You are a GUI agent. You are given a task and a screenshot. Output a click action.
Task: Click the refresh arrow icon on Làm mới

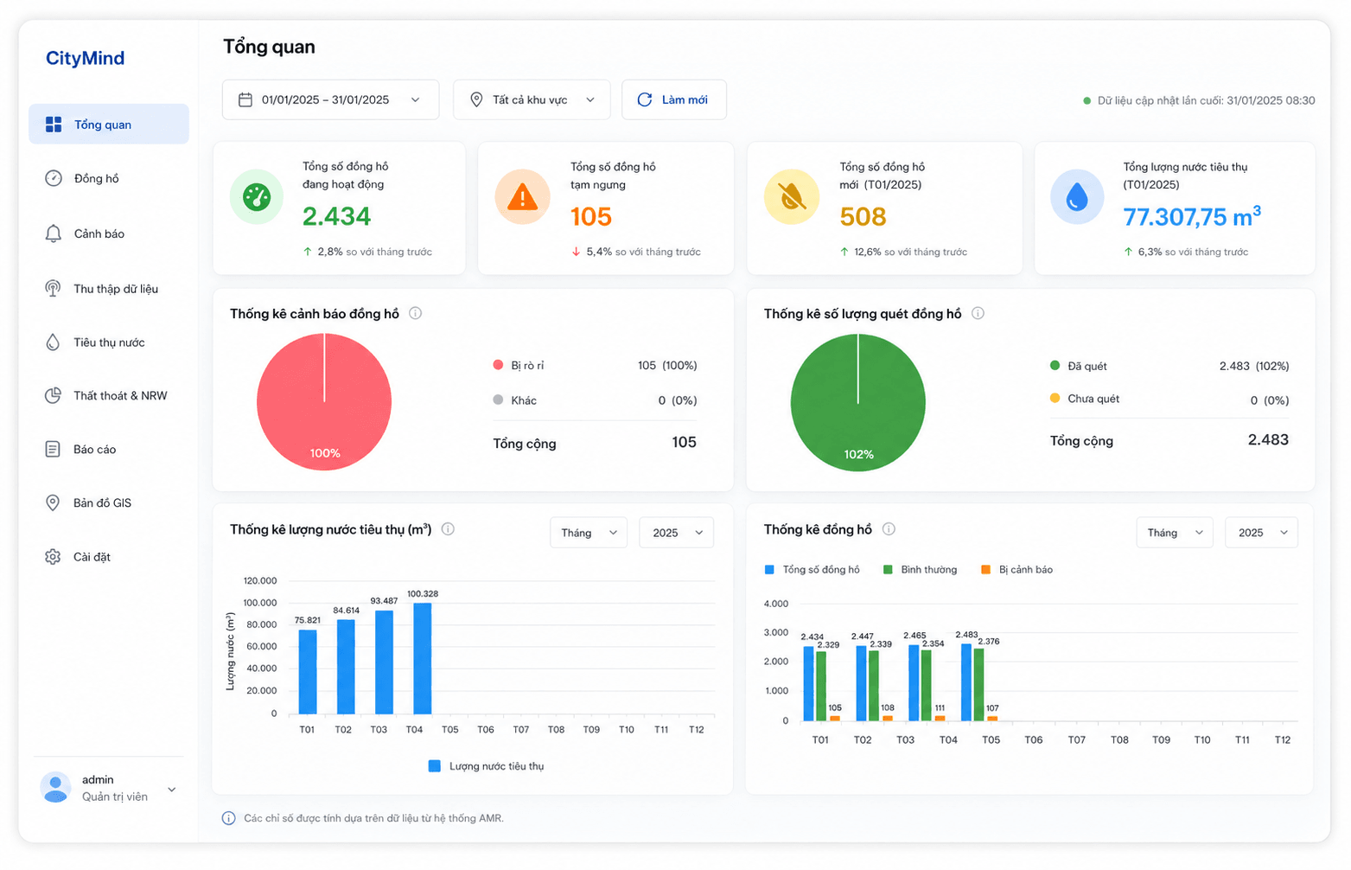645,99
